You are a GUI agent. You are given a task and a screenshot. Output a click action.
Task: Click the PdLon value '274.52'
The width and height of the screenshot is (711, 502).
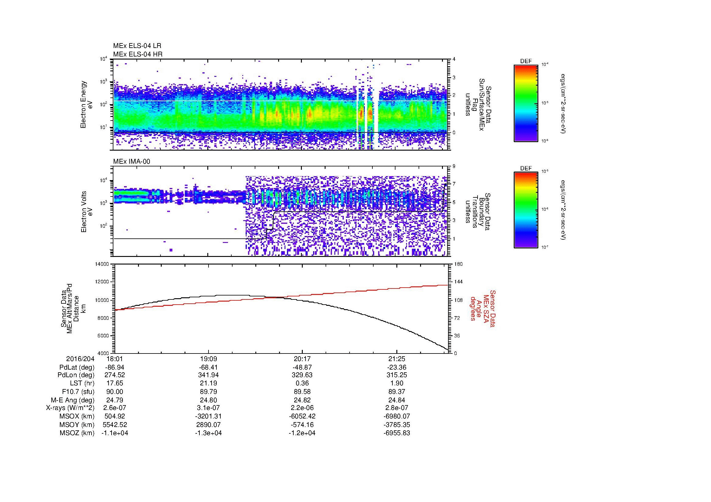pos(115,375)
